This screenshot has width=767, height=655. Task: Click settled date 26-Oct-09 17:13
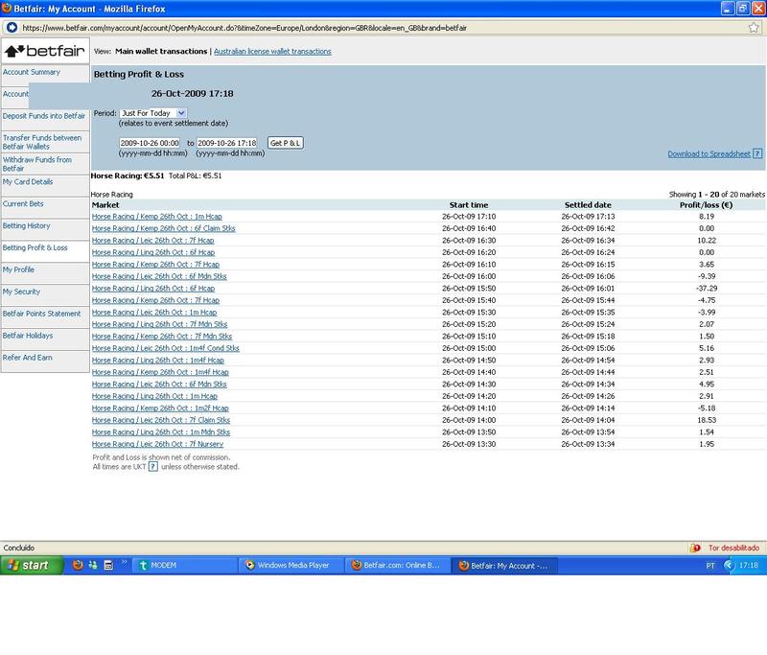(x=588, y=216)
